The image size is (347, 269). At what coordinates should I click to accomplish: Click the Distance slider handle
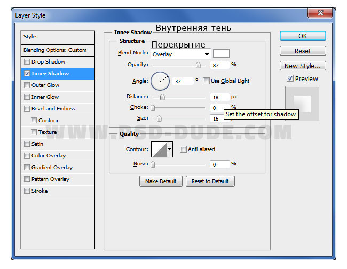coord(162,97)
